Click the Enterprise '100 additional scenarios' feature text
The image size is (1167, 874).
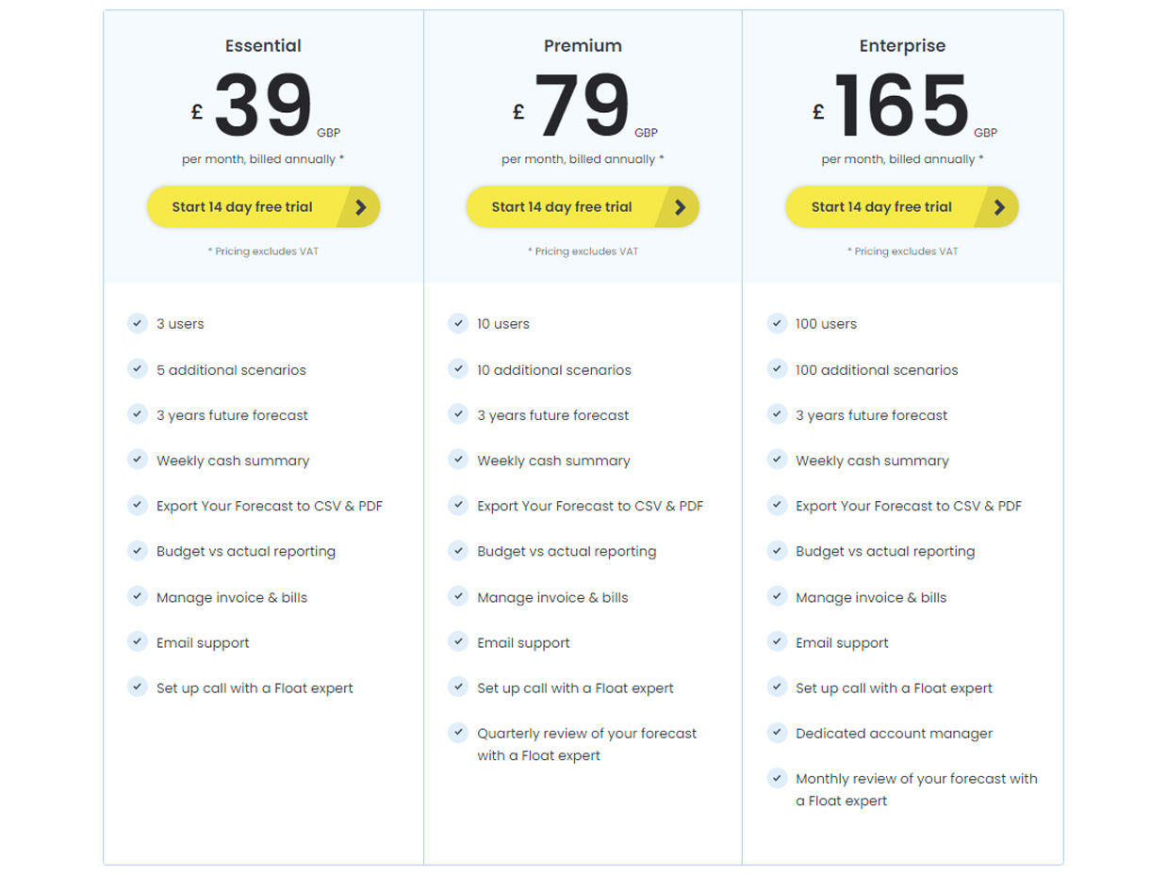[877, 370]
